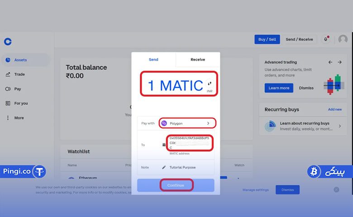Click the More three-dots icon
353x217 pixels.
(8, 118)
